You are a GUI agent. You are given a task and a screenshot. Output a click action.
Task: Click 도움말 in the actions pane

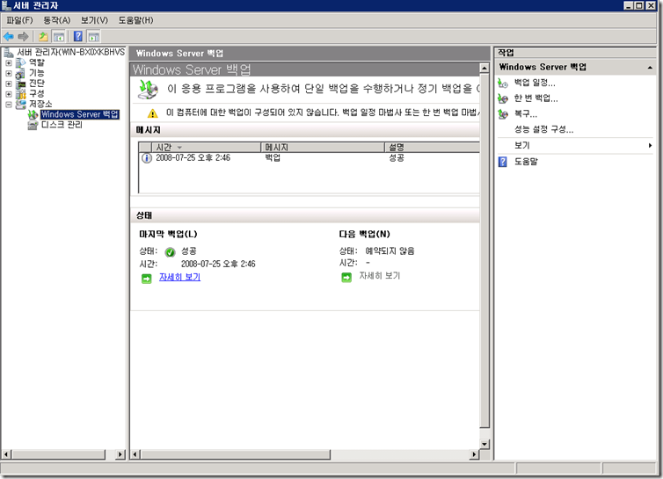click(526, 162)
